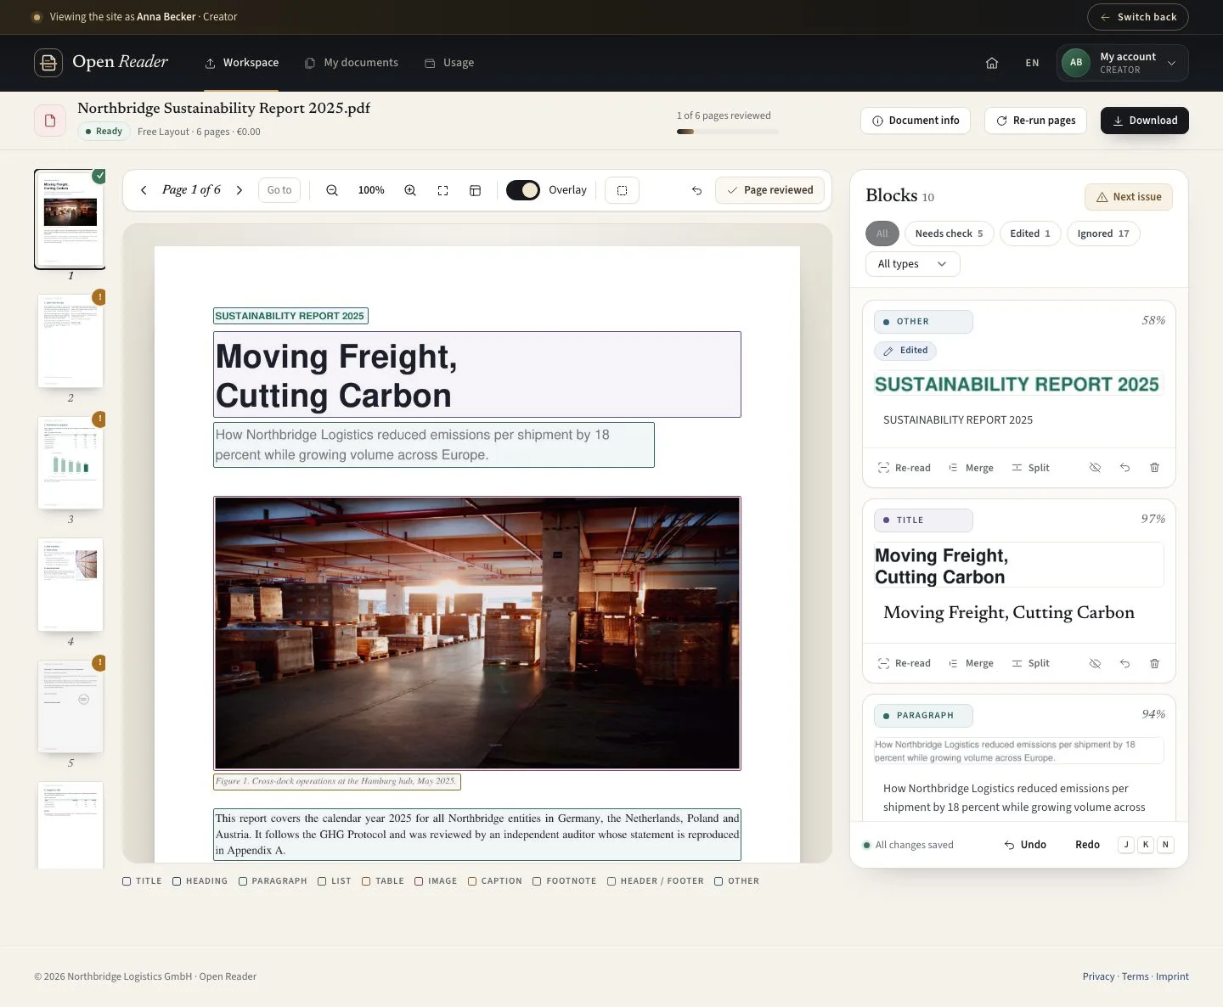Jump to Next issue

[1129, 197]
